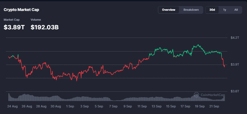This screenshot has width=247, height=114.
Task: Click the 24 Aug date label
Action: coord(12,106)
